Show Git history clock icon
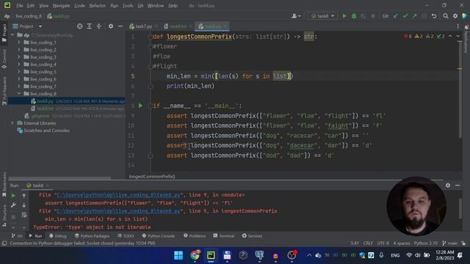The height and width of the screenshot is (264, 470). 424,16
